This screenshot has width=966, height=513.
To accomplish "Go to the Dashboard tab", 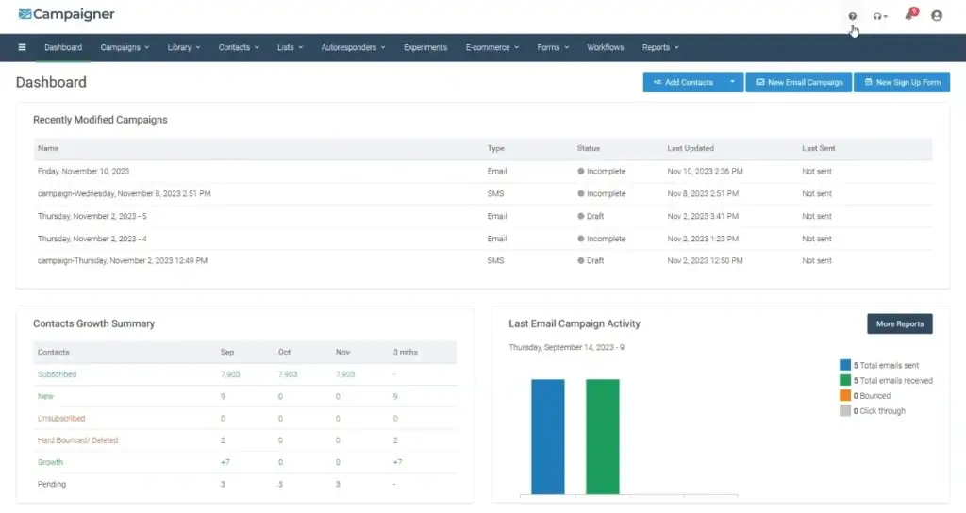I will [x=63, y=47].
